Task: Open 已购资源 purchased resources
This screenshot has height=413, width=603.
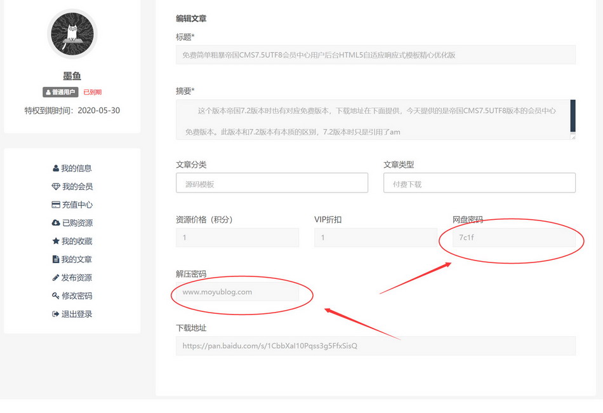Action: [77, 223]
